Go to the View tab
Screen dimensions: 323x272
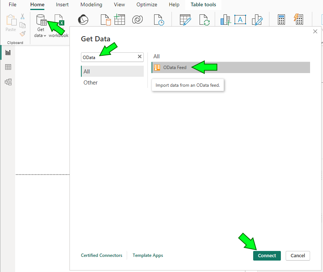pyautogui.click(x=119, y=4)
